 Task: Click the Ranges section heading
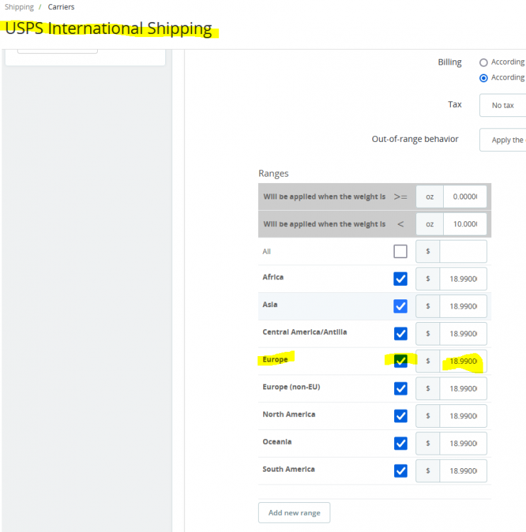274,173
